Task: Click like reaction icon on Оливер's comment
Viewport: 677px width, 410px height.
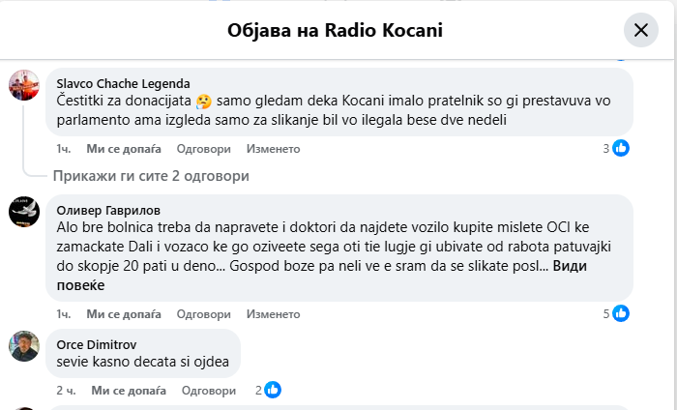Action: [x=621, y=313]
